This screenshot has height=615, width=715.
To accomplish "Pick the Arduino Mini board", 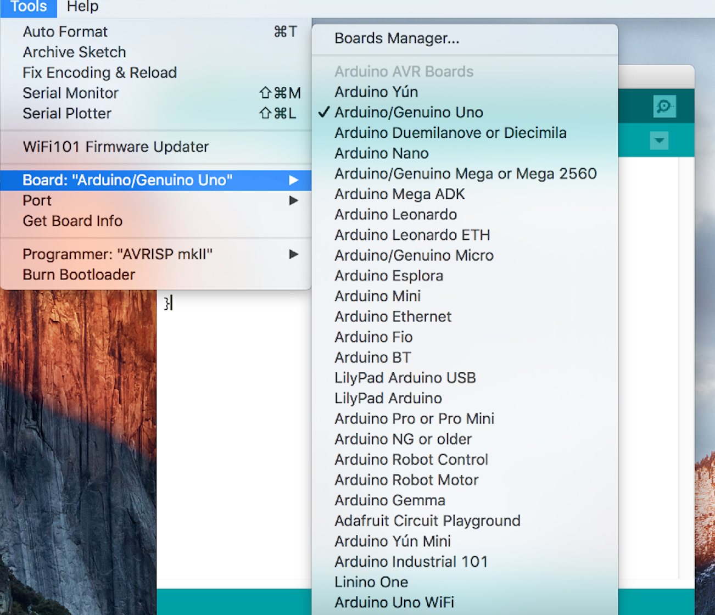I will [x=465, y=296].
